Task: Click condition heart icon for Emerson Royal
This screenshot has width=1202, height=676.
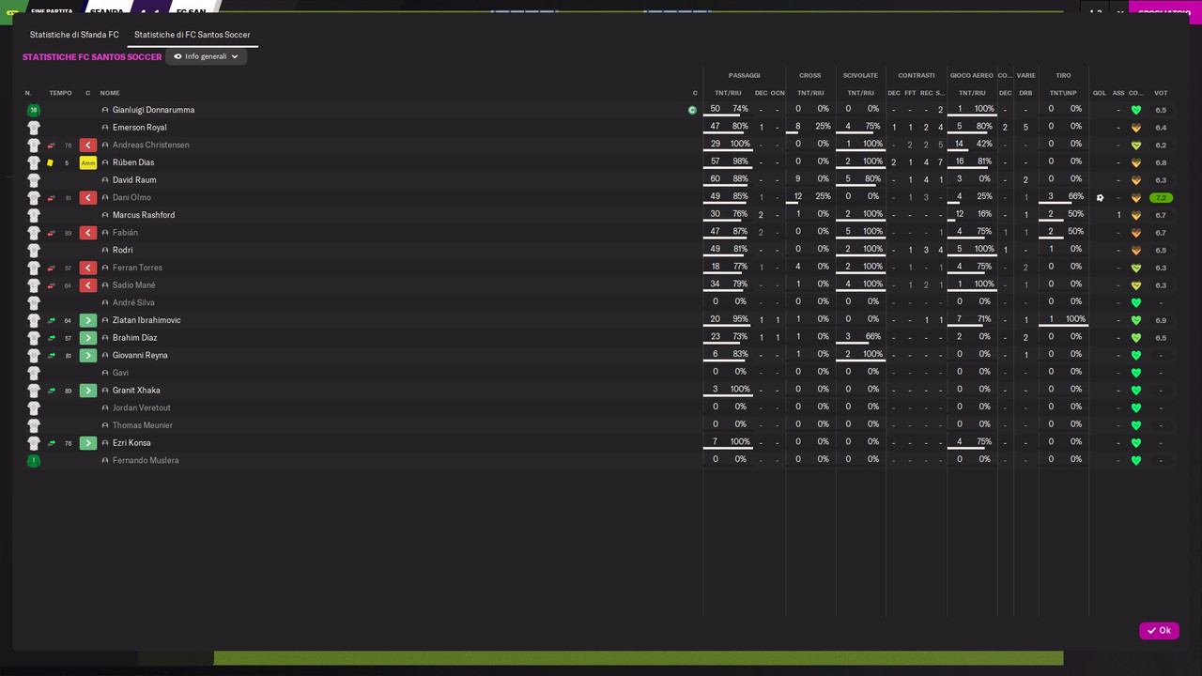Action: 1136,128
